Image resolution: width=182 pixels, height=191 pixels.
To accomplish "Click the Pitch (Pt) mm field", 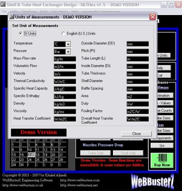I will tap(138, 52).
